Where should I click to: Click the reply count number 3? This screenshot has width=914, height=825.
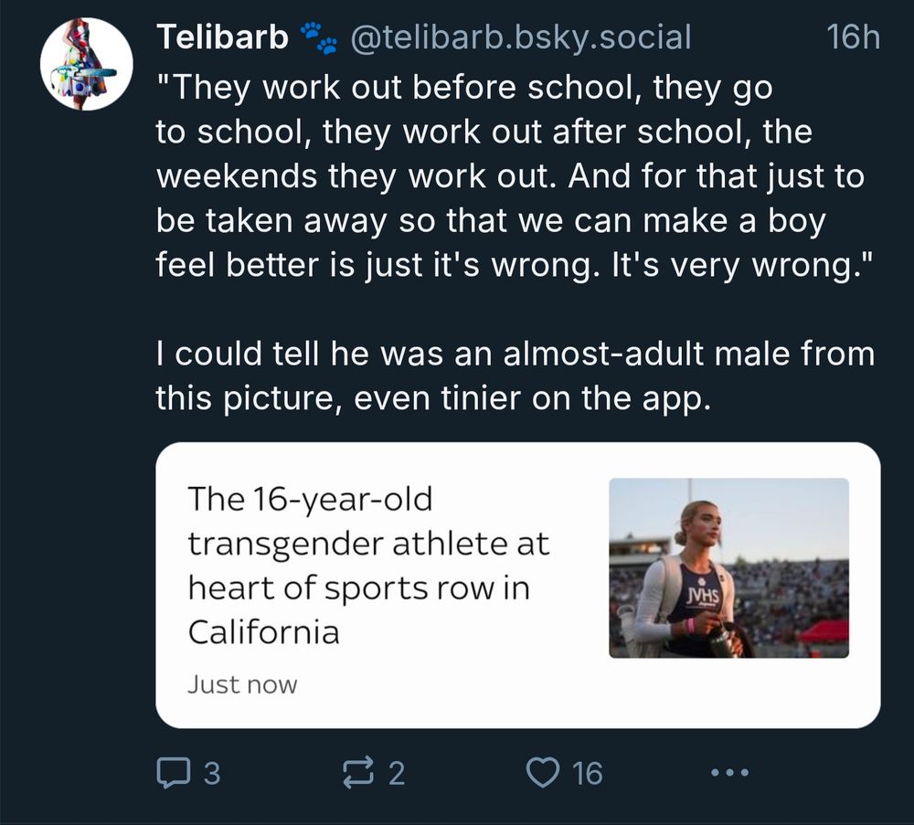pos(211,775)
